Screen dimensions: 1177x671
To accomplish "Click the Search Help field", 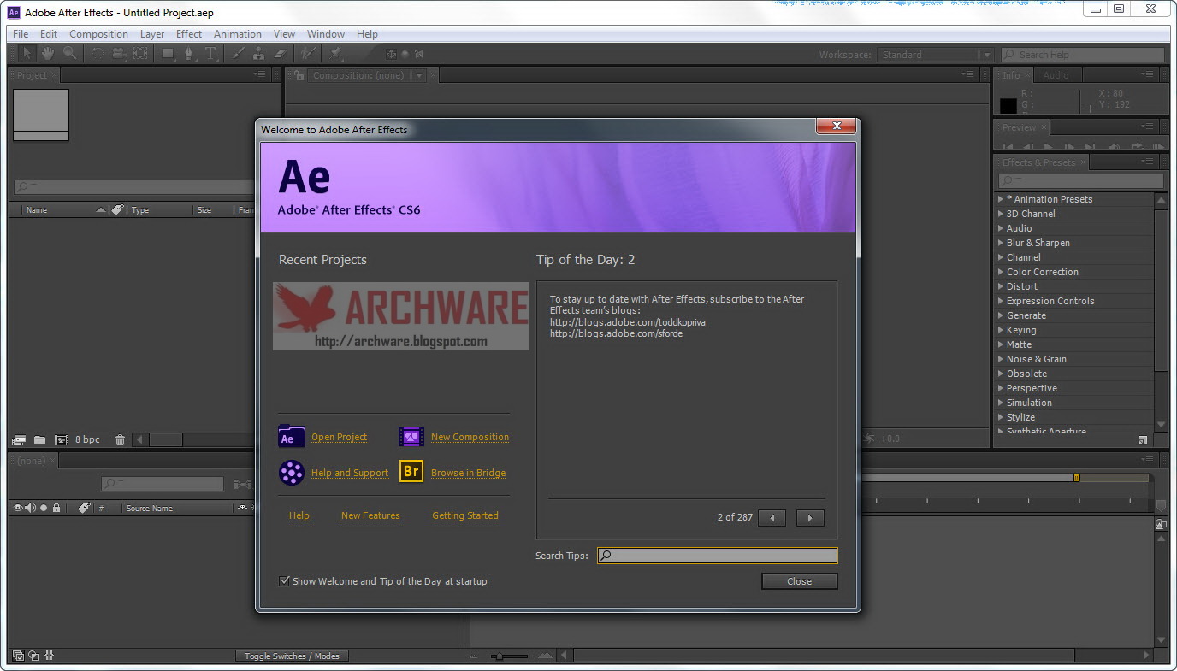I will click(x=1082, y=55).
